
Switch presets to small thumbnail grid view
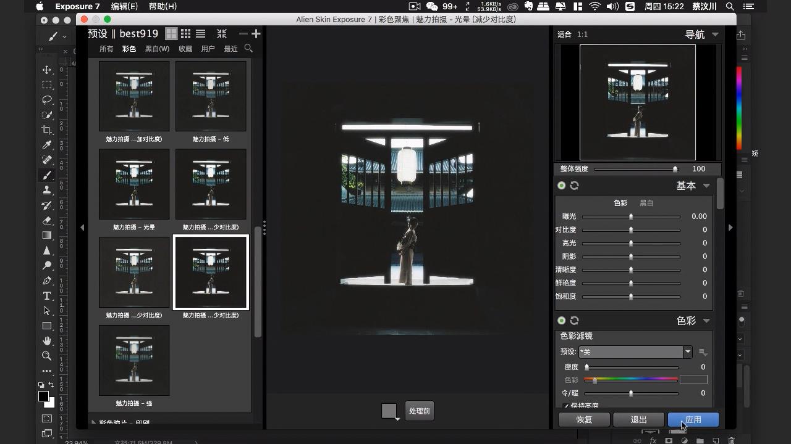pyautogui.click(x=185, y=34)
